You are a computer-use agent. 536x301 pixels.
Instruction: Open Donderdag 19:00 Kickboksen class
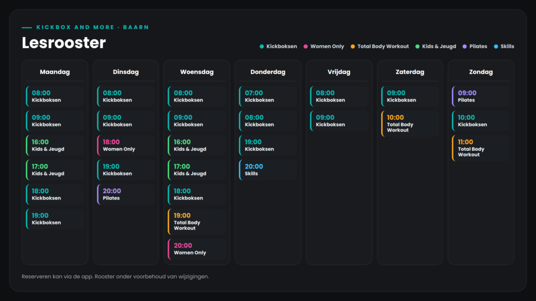point(267,146)
